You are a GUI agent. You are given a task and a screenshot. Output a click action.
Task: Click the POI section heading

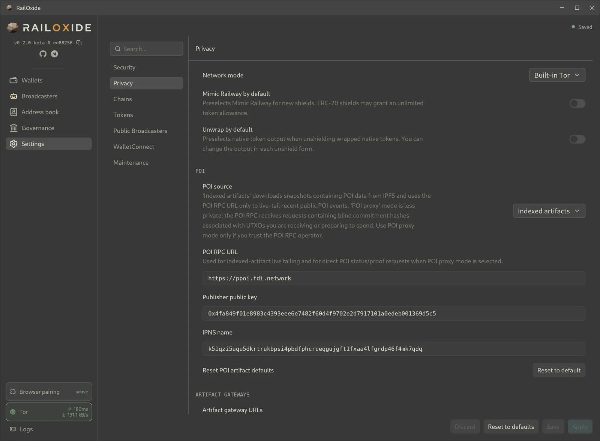coord(200,171)
